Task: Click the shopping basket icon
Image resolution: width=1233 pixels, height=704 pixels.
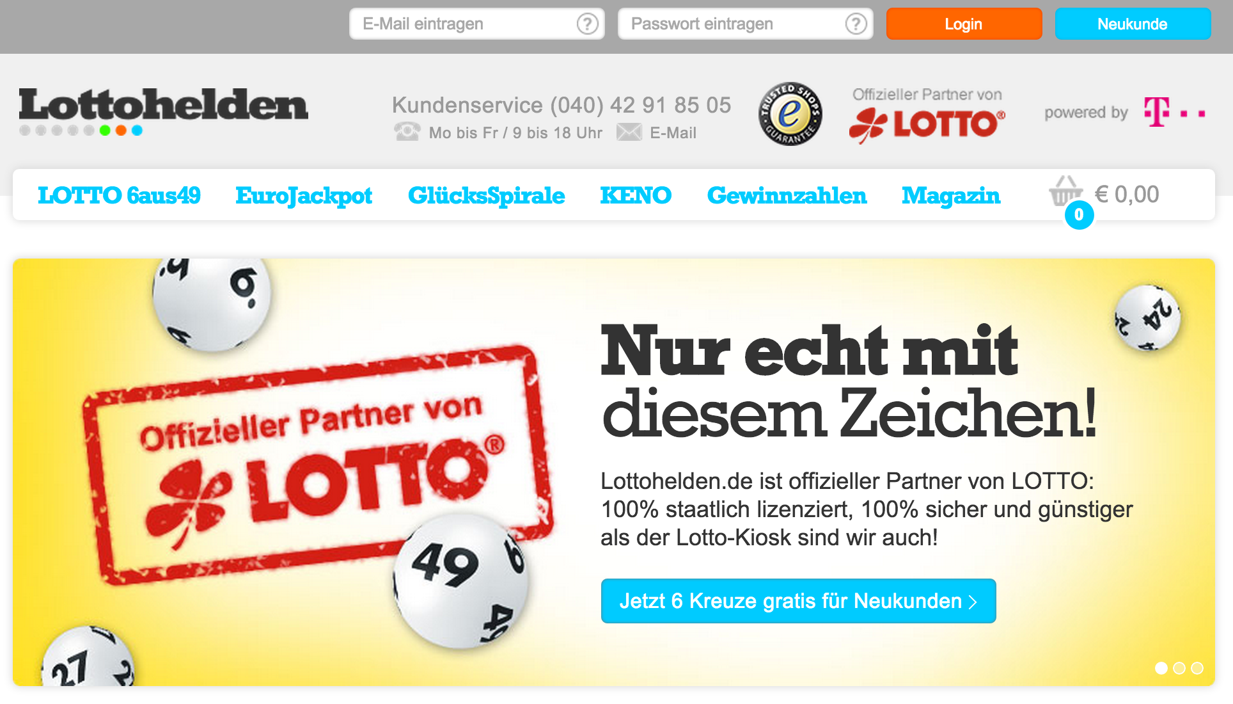Action: coord(1065,191)
